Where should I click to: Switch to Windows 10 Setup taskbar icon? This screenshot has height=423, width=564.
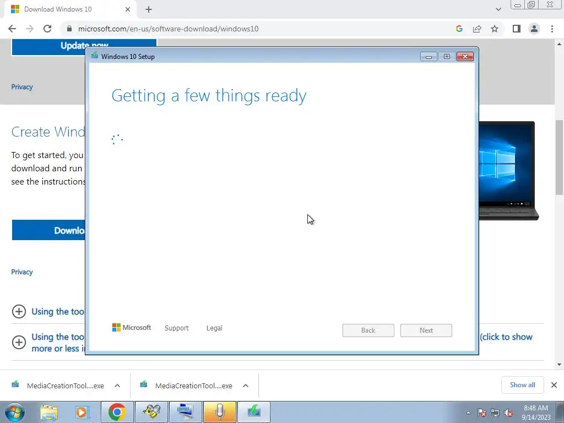coord(254,412)
